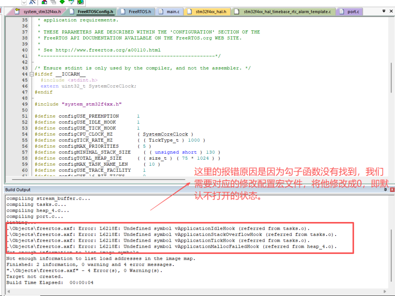
Task: Select the stm32f4xx_hal.h tab
Action: click(x=210, y=12)
